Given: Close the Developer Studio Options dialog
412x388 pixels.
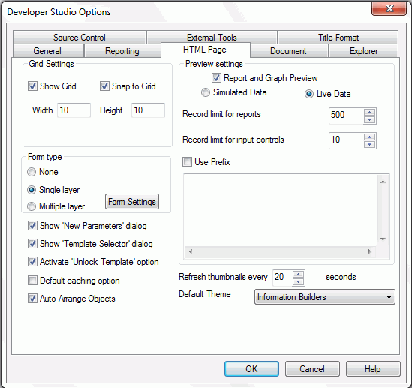Looking at the screenshot, I should pyautogui.click(x=389, y=8).
